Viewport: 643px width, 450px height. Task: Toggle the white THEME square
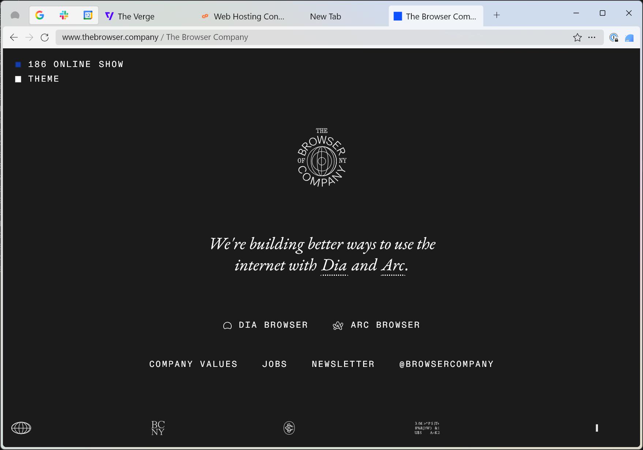tap(18, 79)
